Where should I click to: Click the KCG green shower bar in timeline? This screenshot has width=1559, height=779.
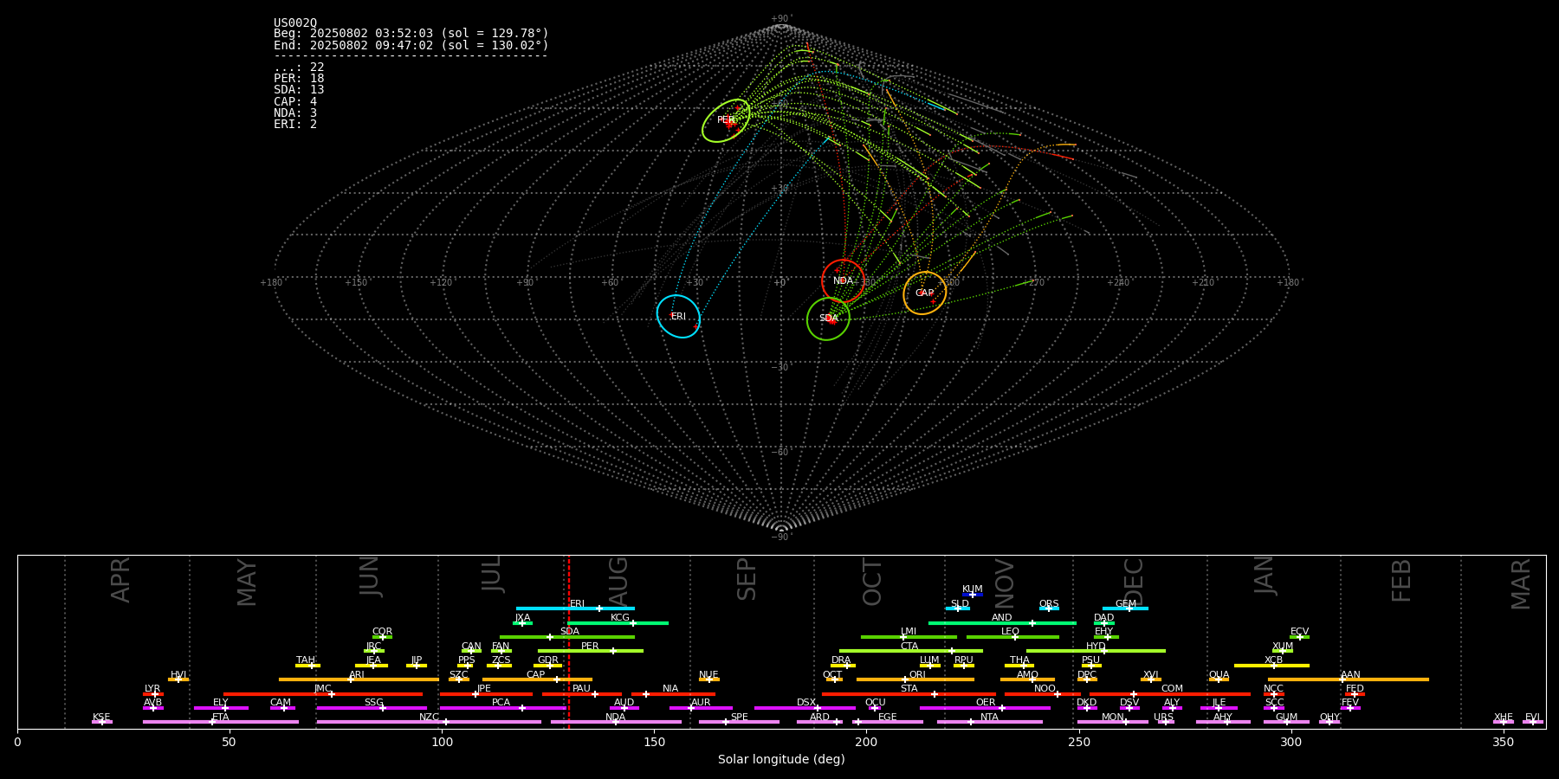click(618, 622)
